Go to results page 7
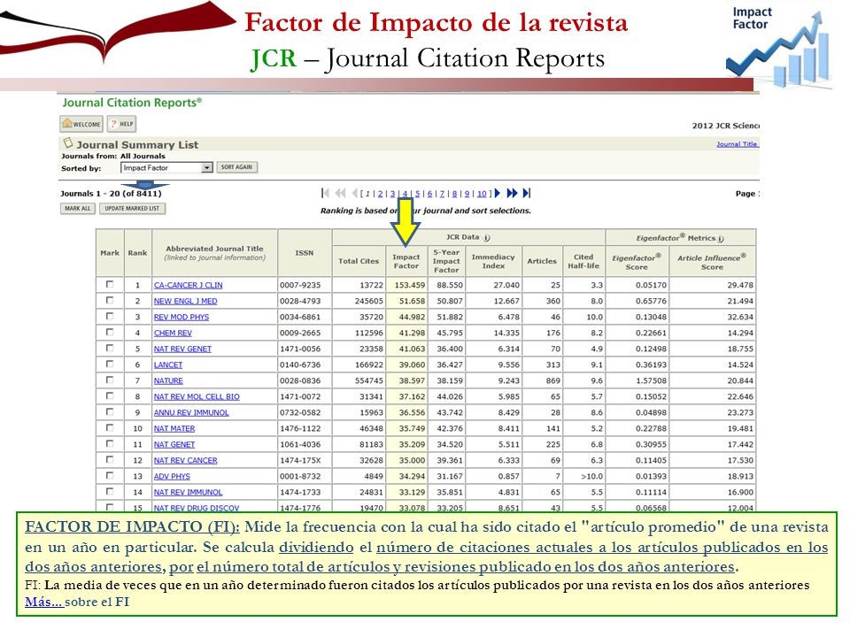Screen dimensions: 850x637 tap(443, 194)
